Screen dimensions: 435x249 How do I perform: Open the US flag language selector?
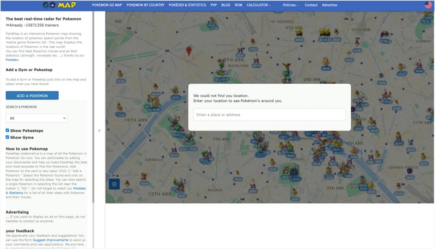coord(428,5)
